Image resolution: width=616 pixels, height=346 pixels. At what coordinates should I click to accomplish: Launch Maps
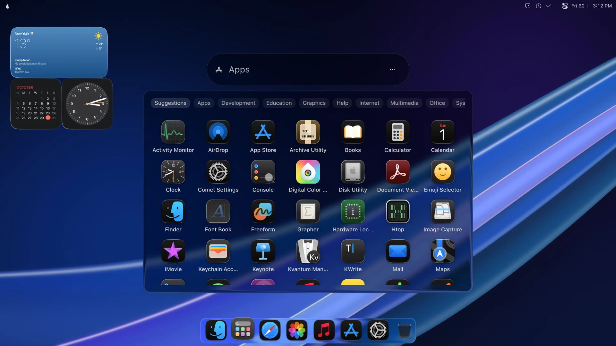click(x=443, y=251)
